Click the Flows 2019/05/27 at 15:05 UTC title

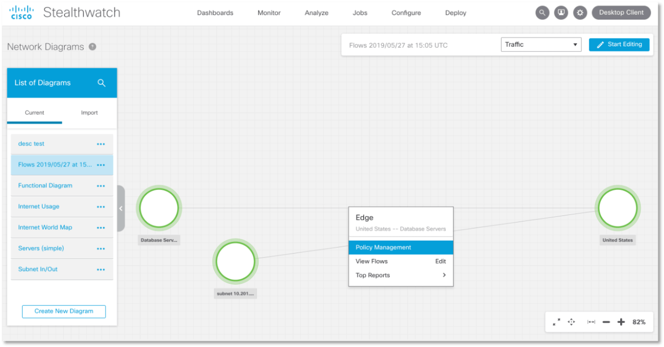click(398, 45)
